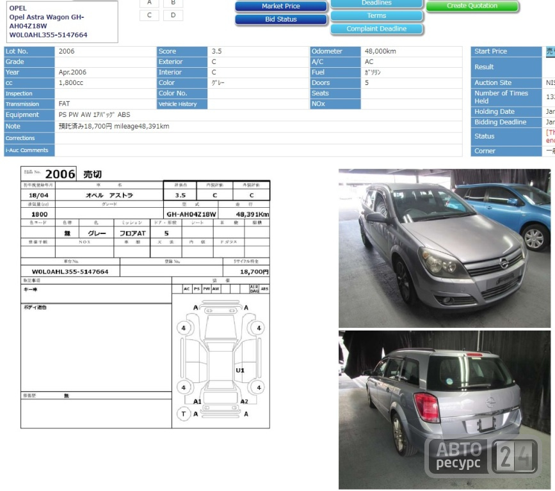Click the Transmission value FAT
Screen dimensions: 555x491
pyautogui.click(x=64, y=104)
